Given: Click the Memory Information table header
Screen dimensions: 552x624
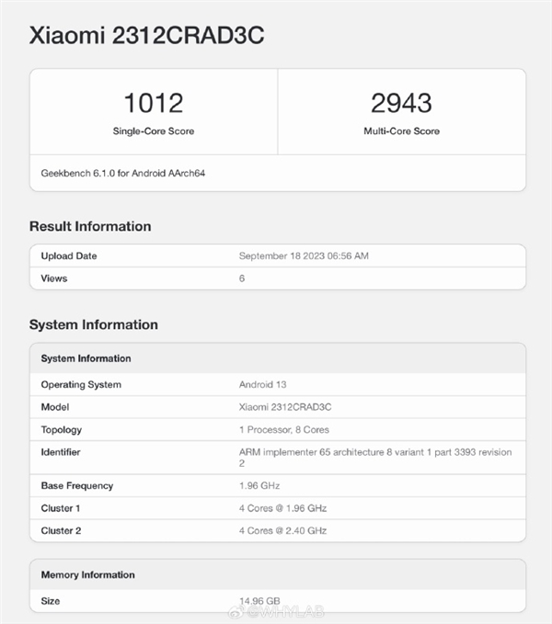Looking at the screenshot, I should point(88,575).
